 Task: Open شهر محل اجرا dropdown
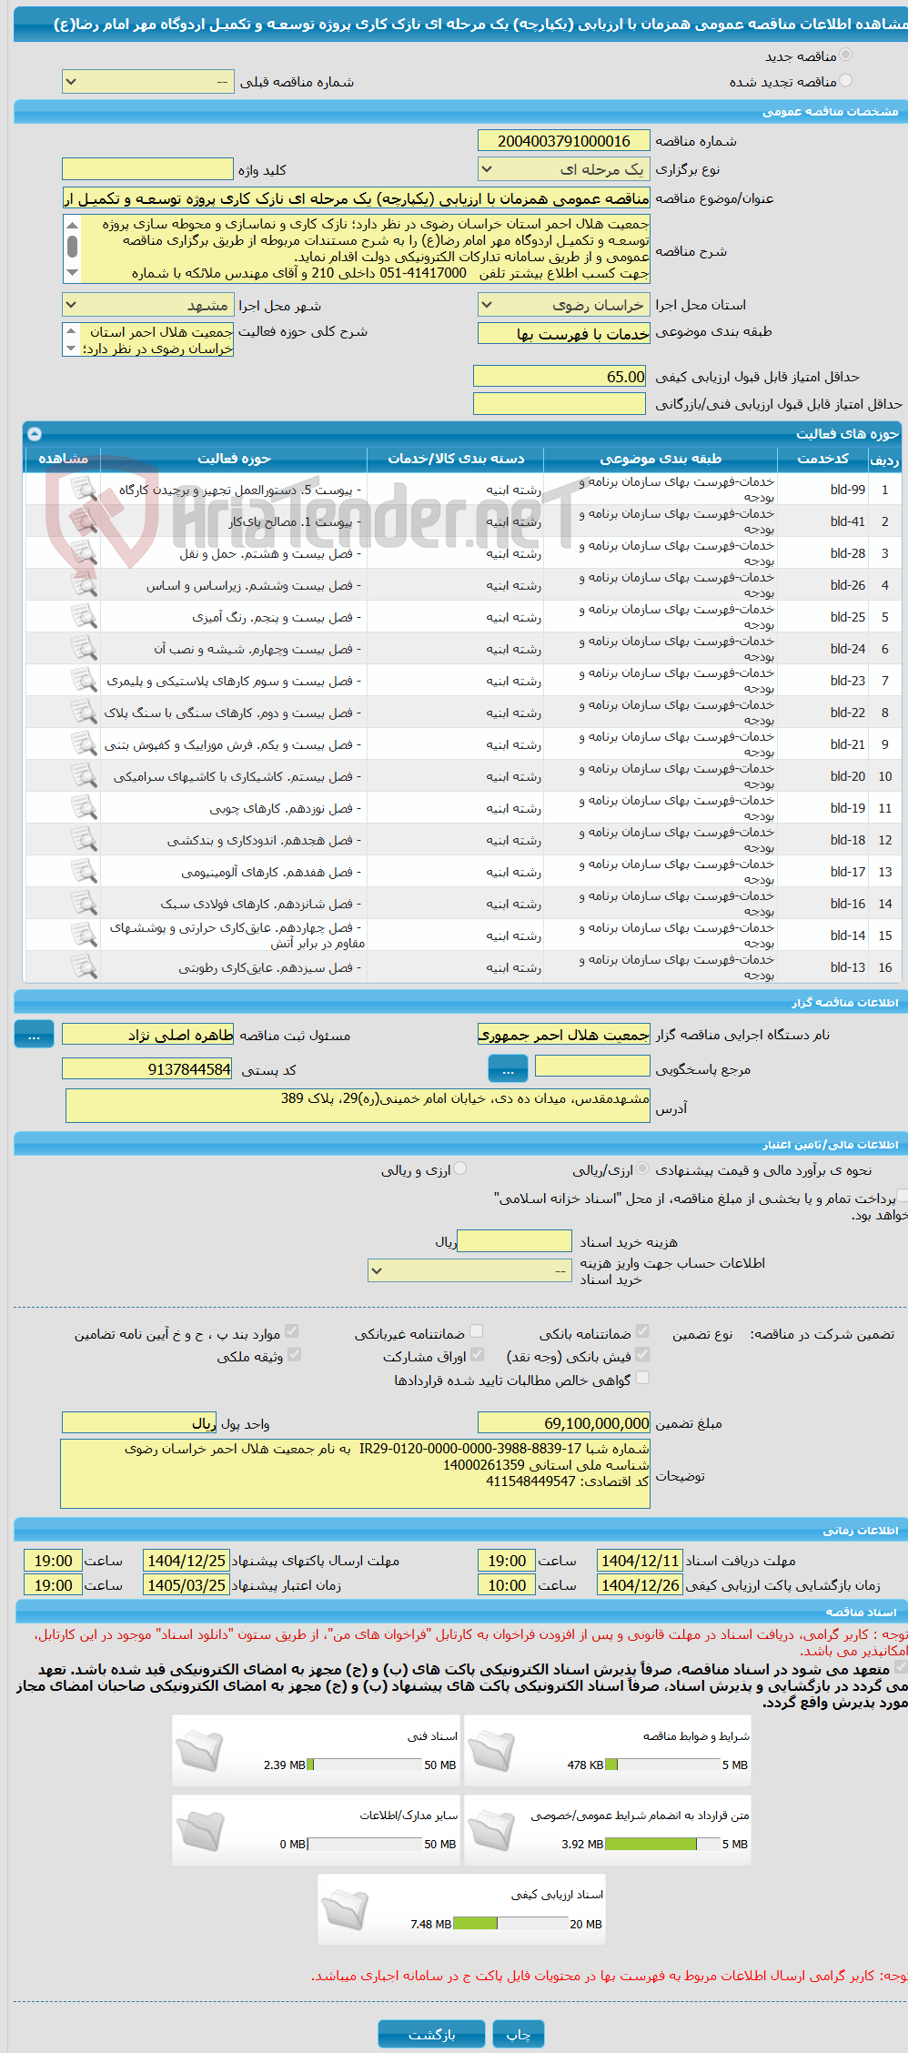[147, 305]
